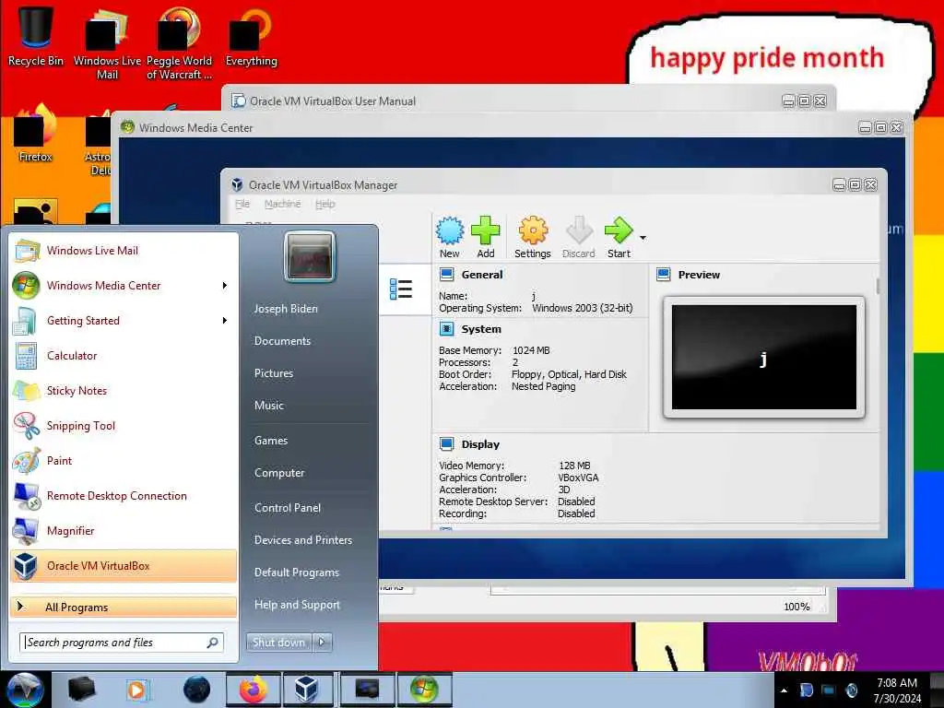Image resolution: width=944 pixels, height=708 pixels.
Task: Click the machine list tools icon
Action: pos(401,289)
